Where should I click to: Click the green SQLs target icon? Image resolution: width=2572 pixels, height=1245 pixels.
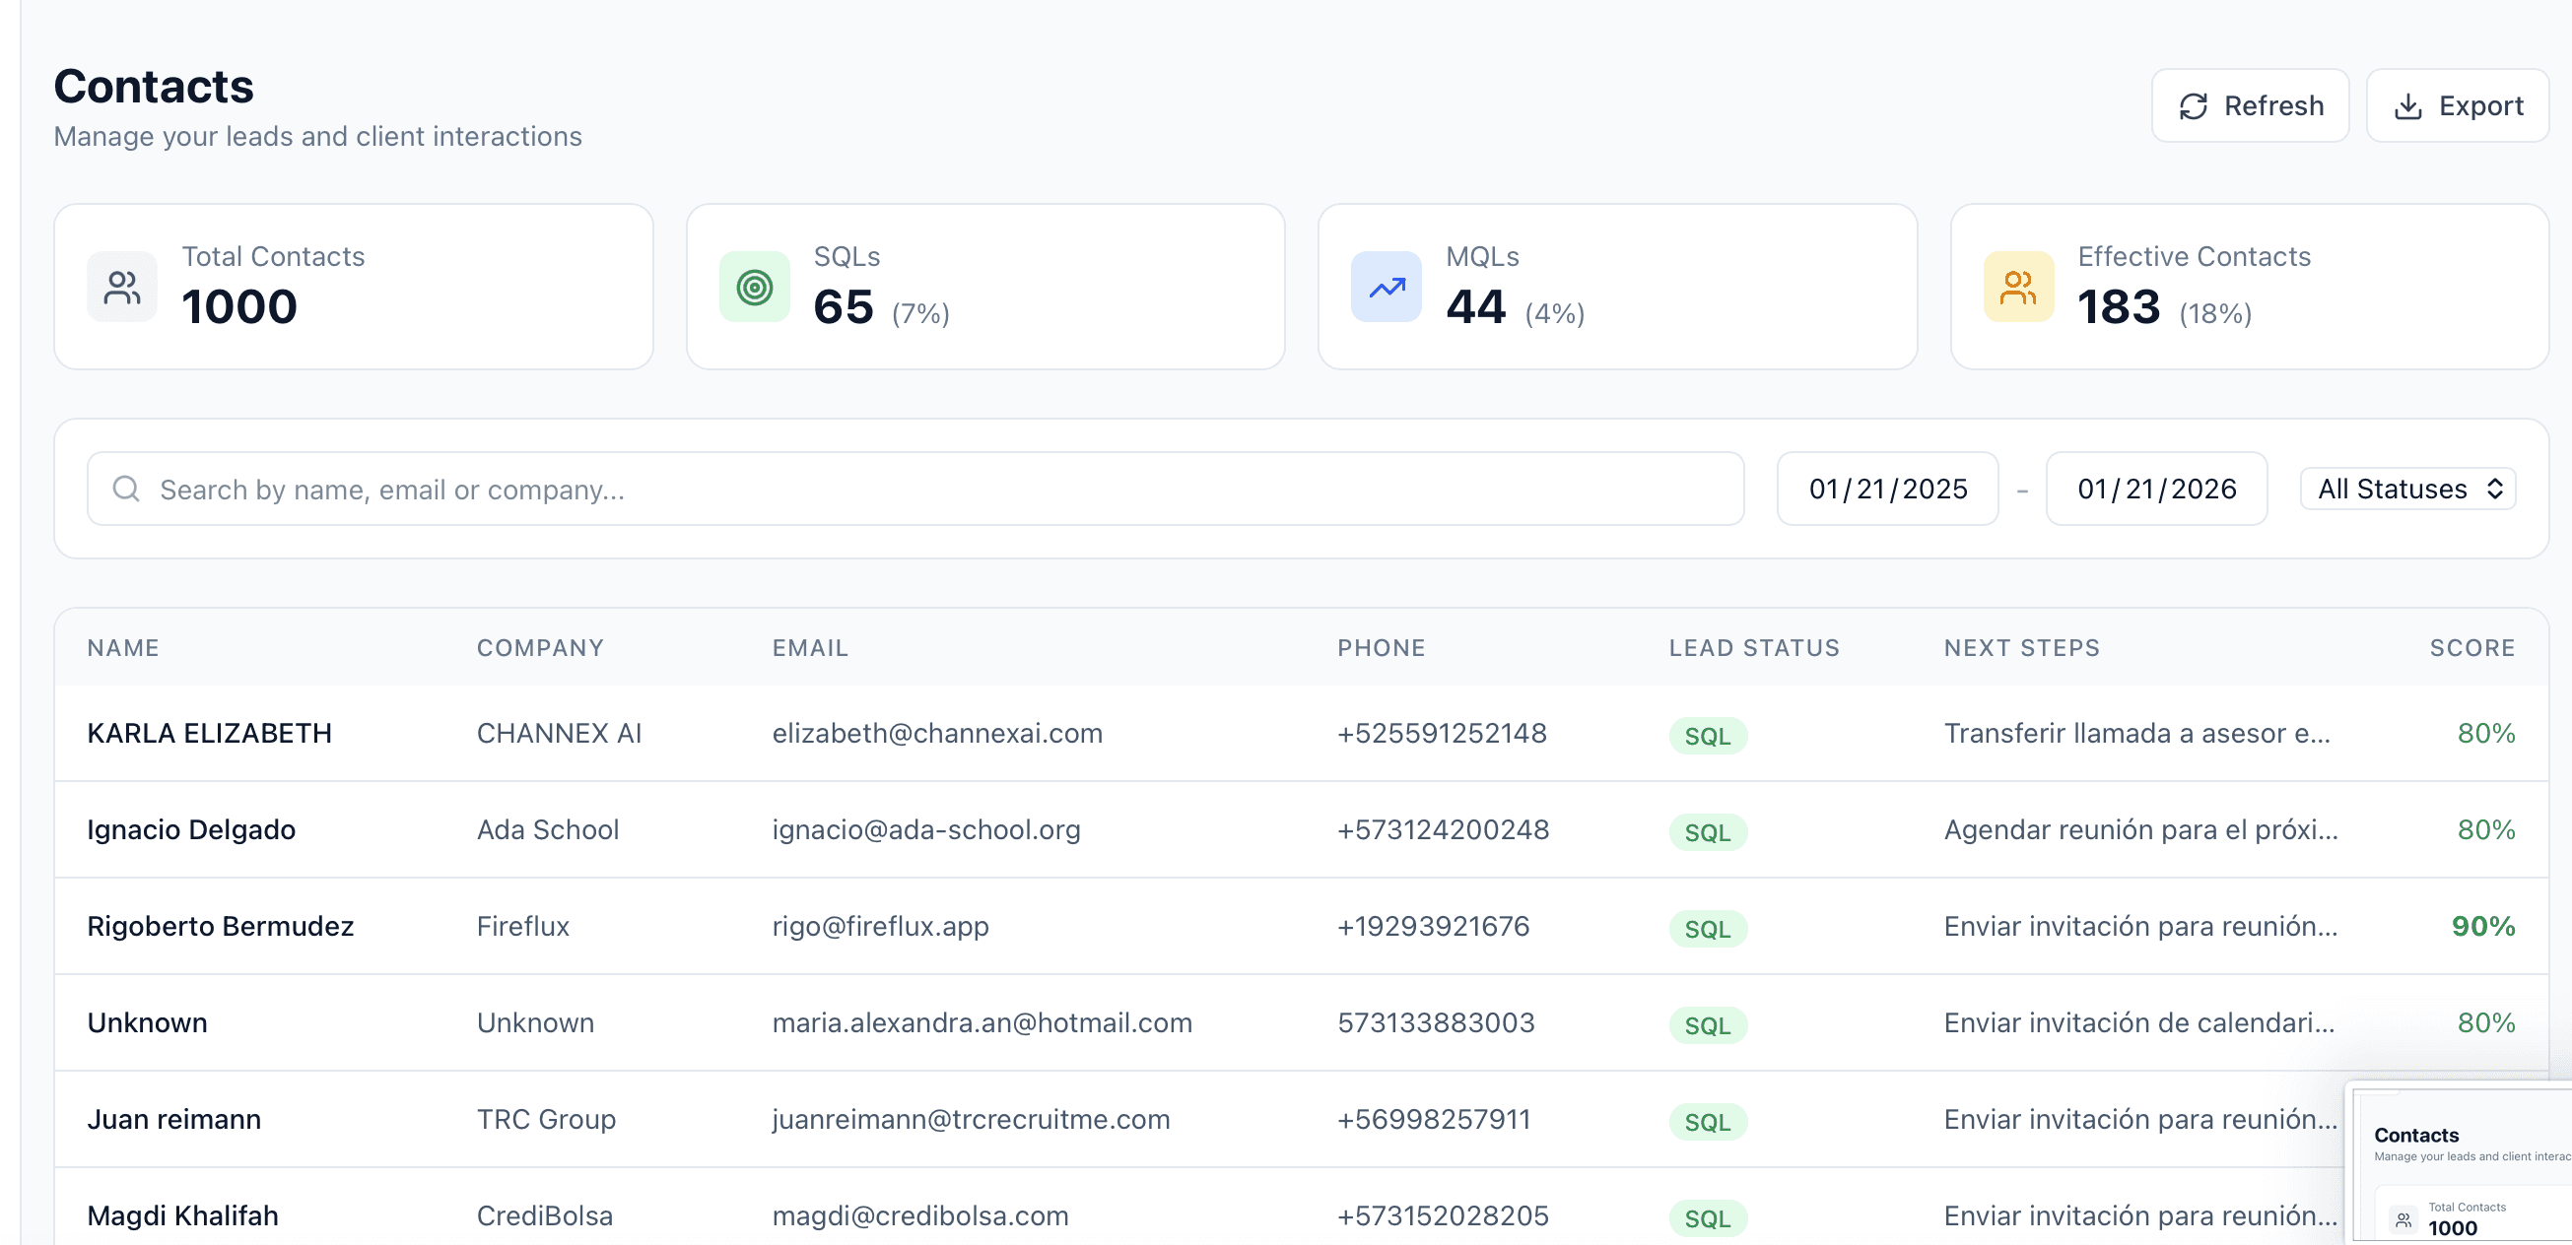(x=754, y=288)
